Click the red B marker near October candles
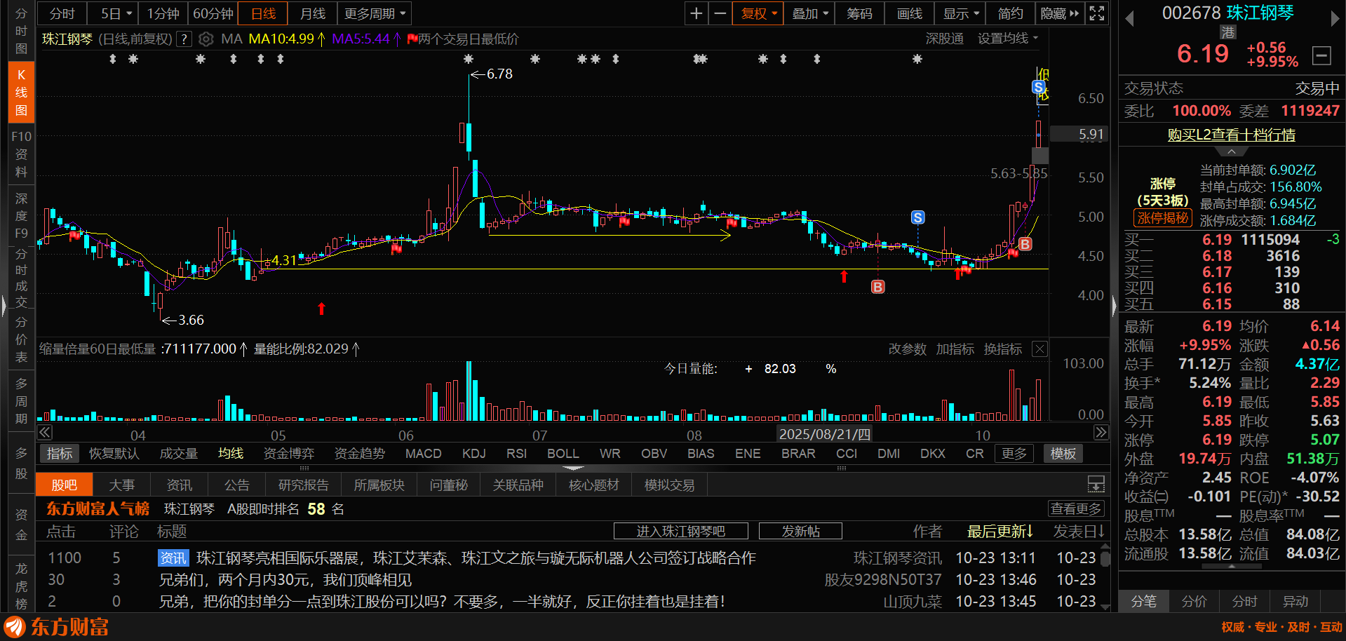 point(1025,244)
